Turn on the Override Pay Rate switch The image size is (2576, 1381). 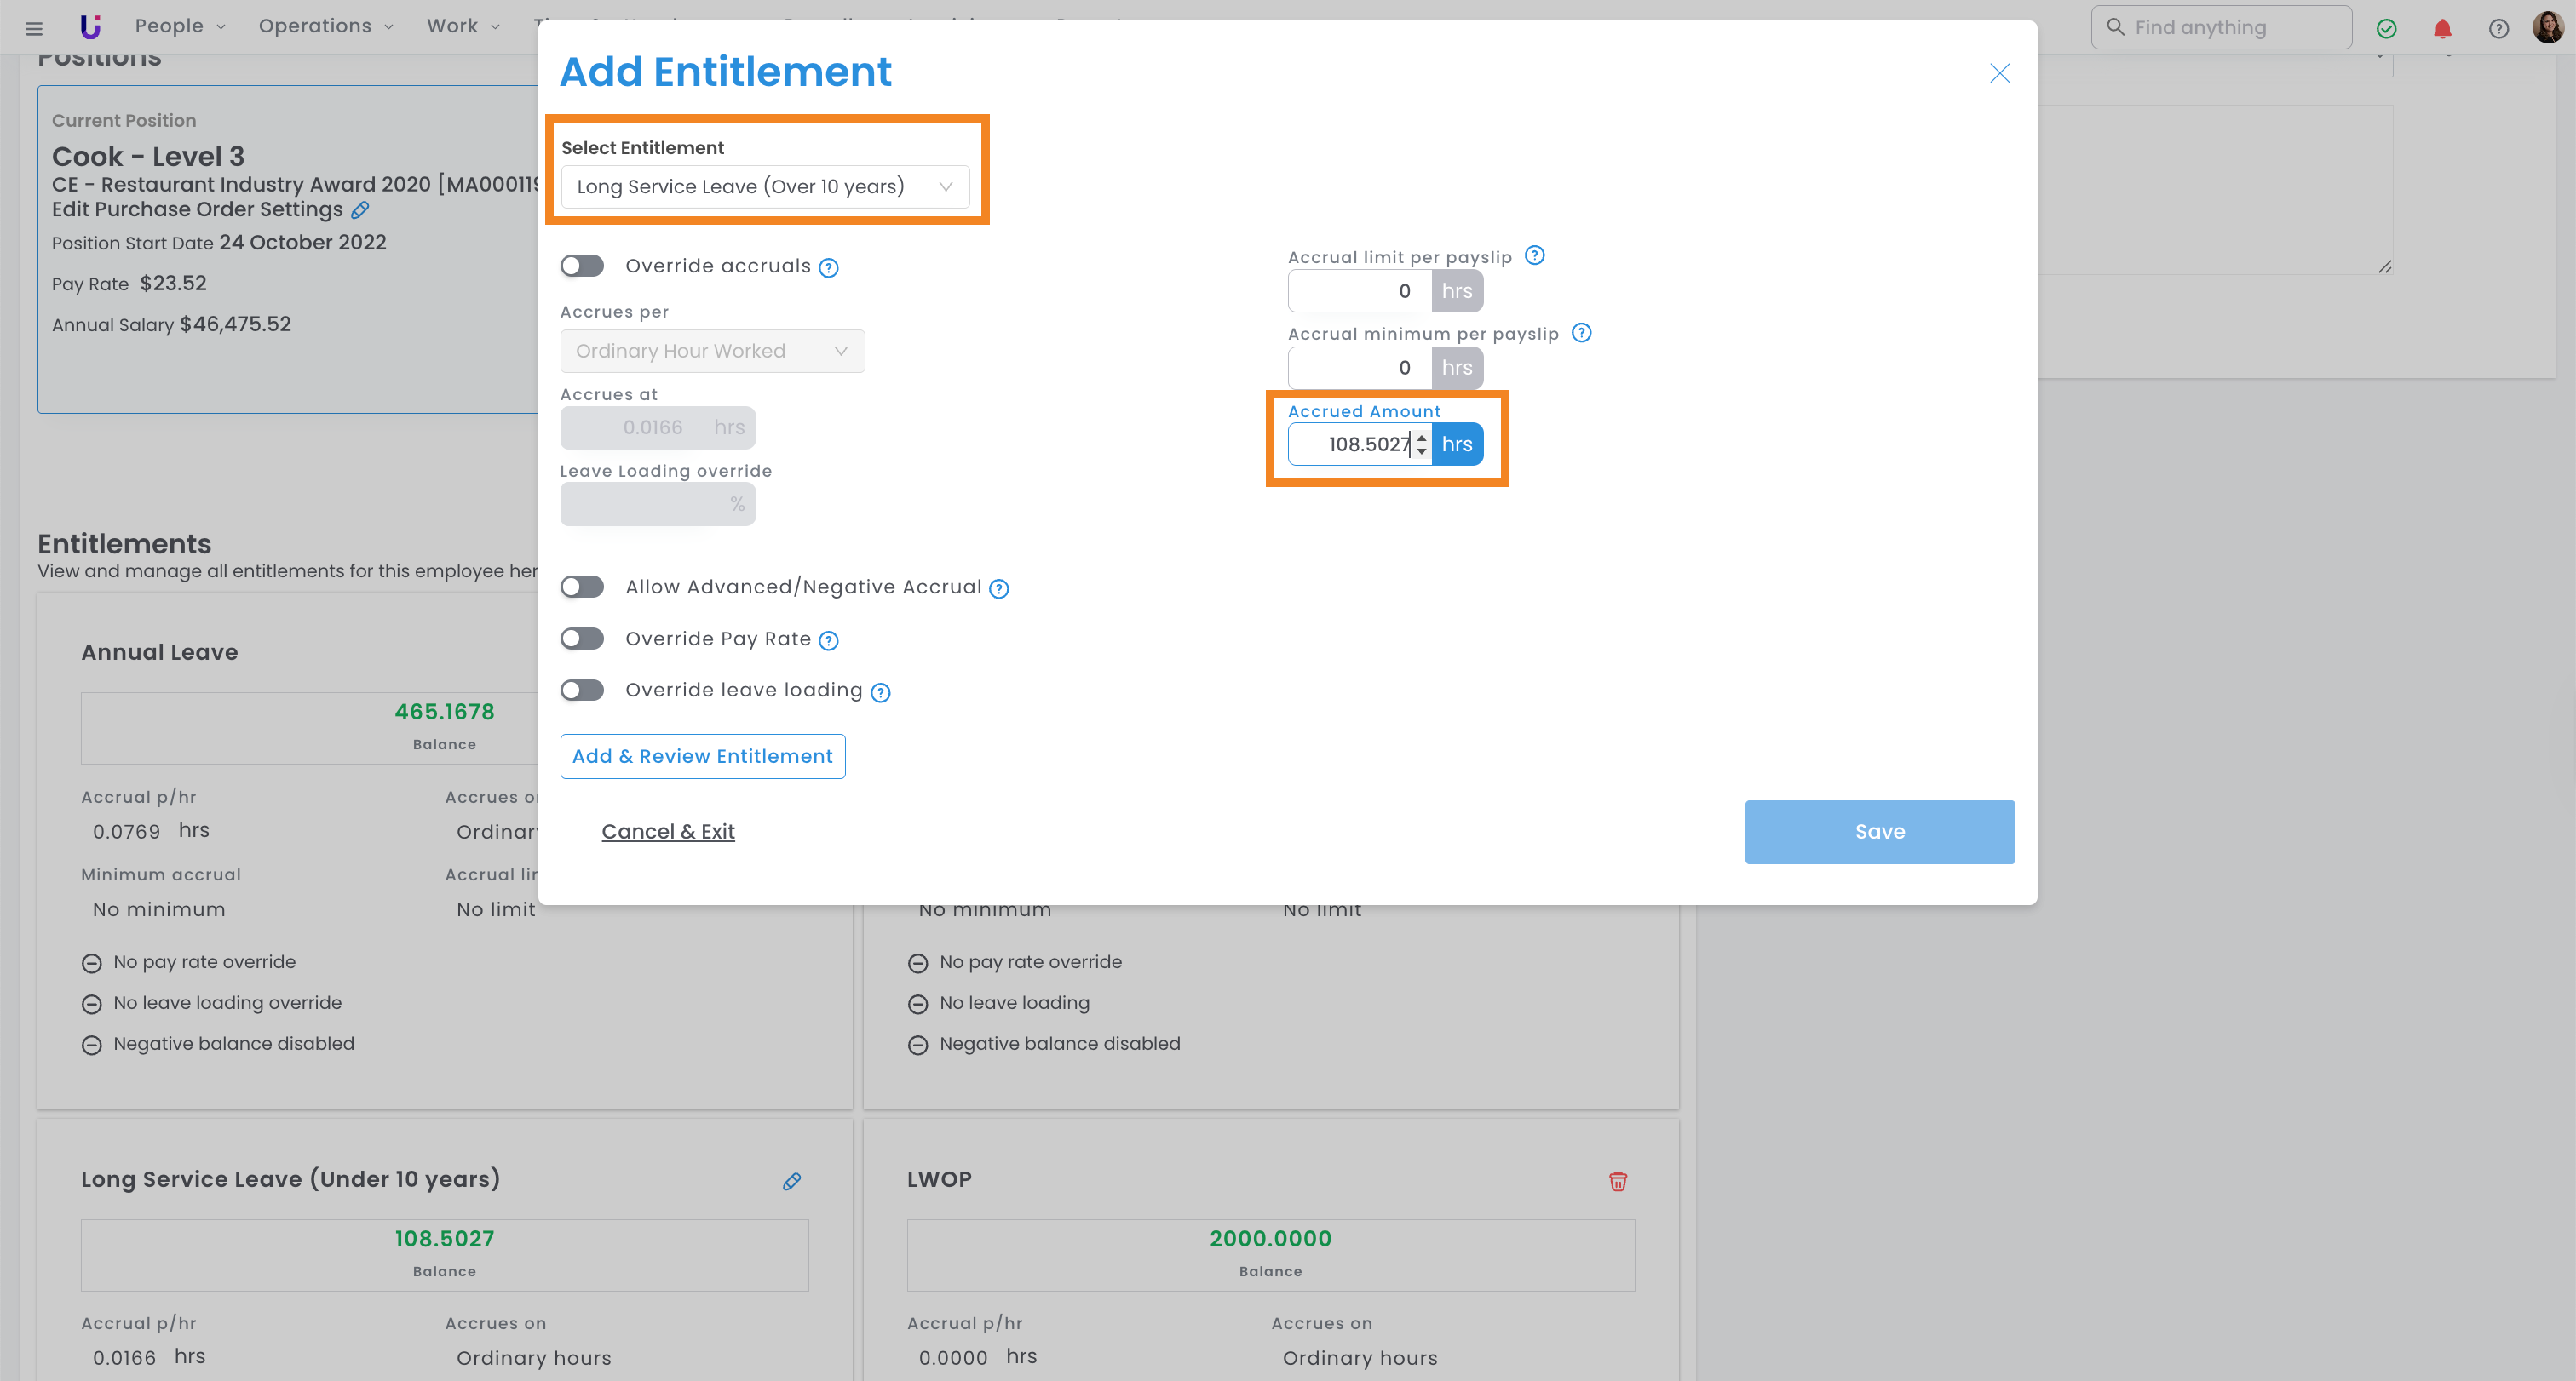(582, 639)
